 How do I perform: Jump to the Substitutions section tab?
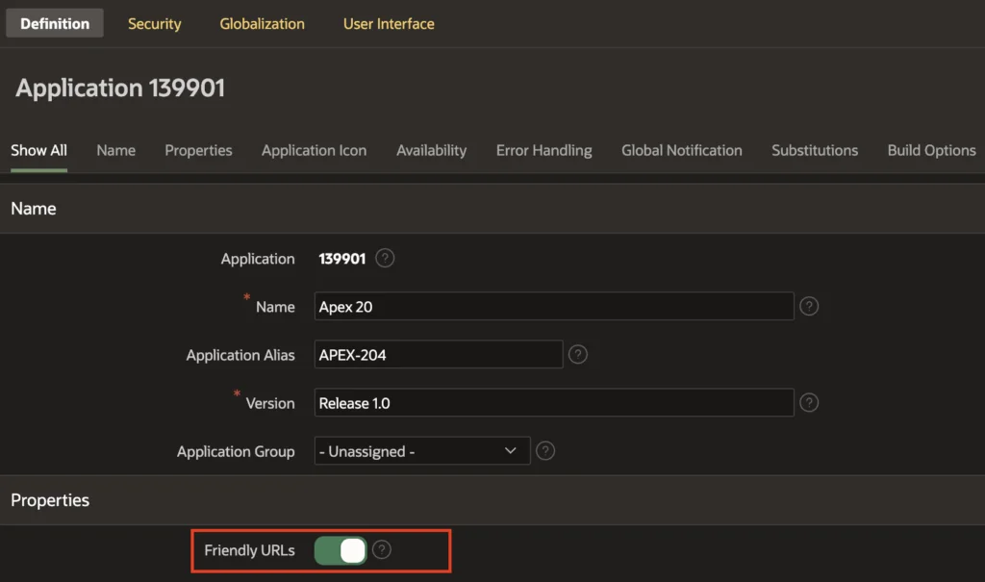[x=815, y=151]
